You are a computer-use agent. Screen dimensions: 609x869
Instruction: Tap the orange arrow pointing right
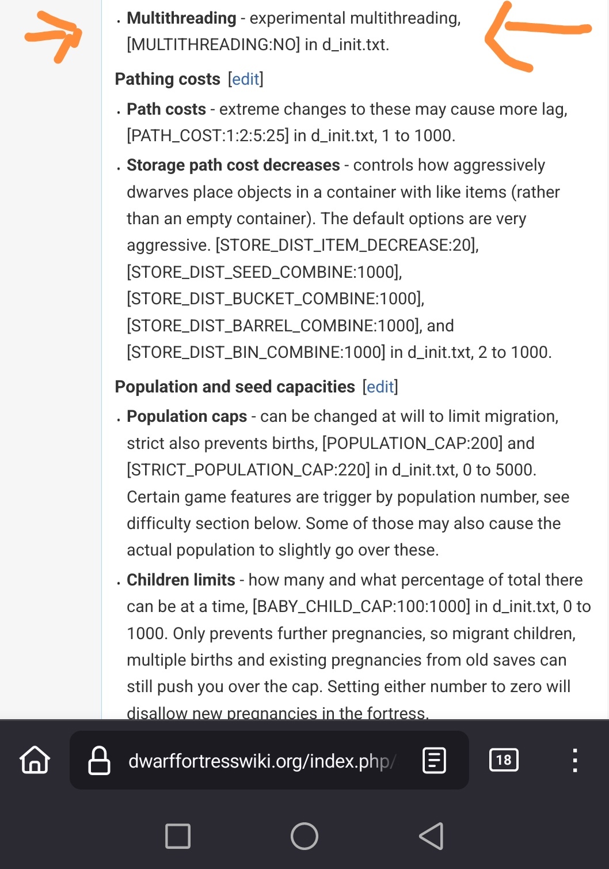point(54,36)
